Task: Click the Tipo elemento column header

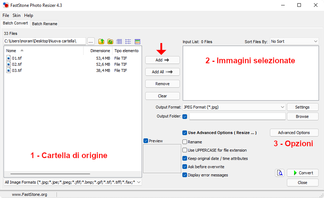Action: click(127, 50)
